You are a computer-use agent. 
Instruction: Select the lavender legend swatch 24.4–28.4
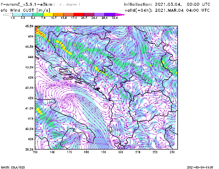99,14
